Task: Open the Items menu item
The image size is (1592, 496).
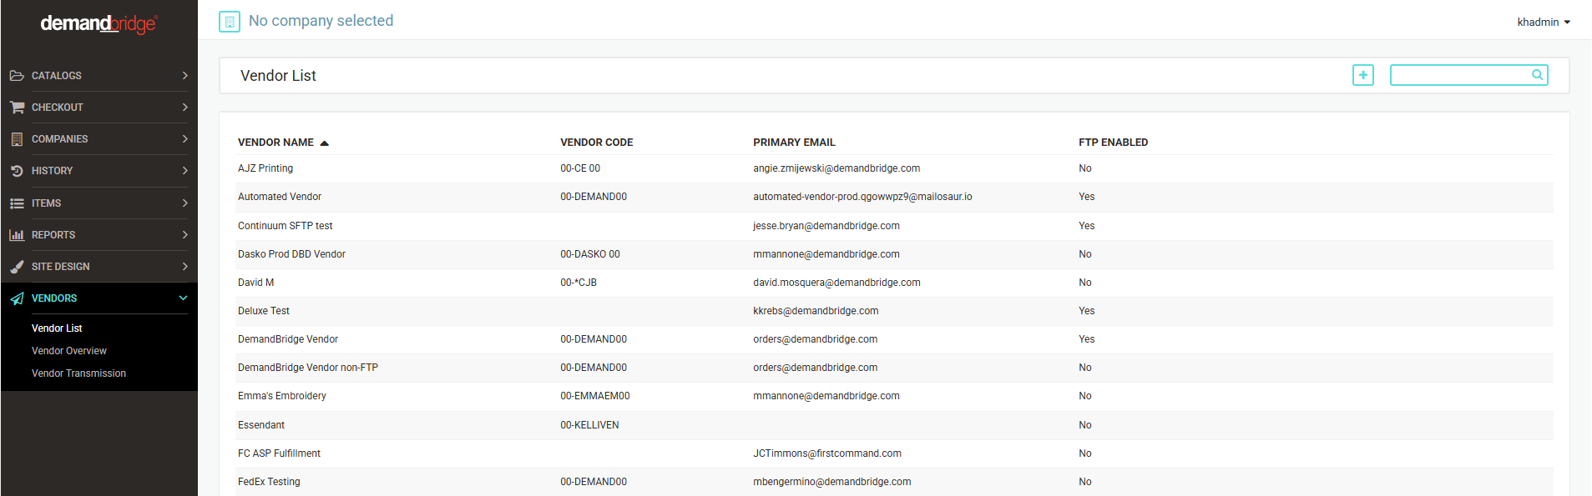Action: pos(99,203)
